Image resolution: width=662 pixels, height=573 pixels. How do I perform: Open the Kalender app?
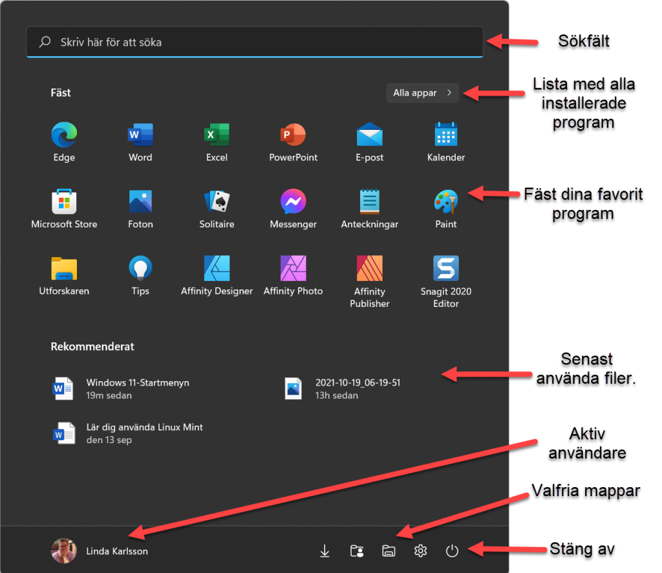pos(446,142)
